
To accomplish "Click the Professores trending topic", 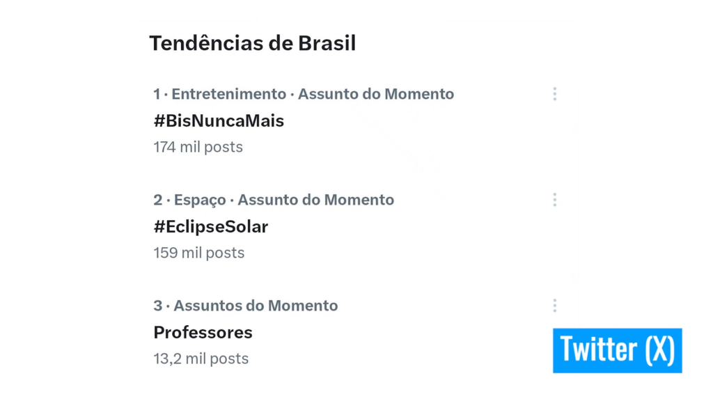I will tap(202, 332).
